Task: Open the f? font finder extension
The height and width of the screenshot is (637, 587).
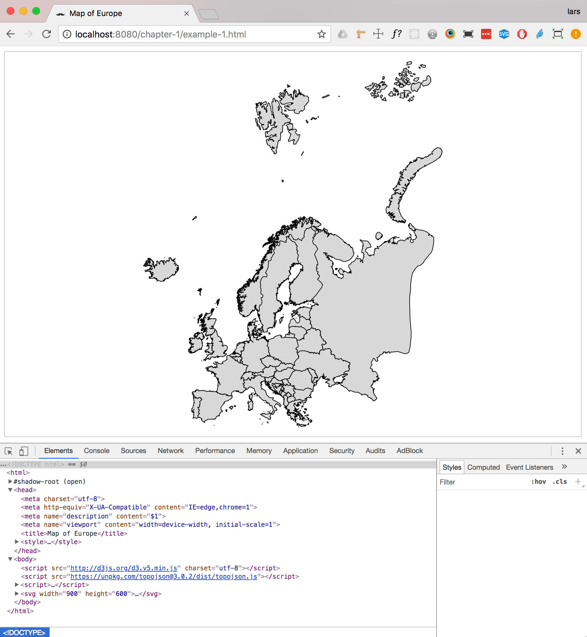Action: (396, 34)
